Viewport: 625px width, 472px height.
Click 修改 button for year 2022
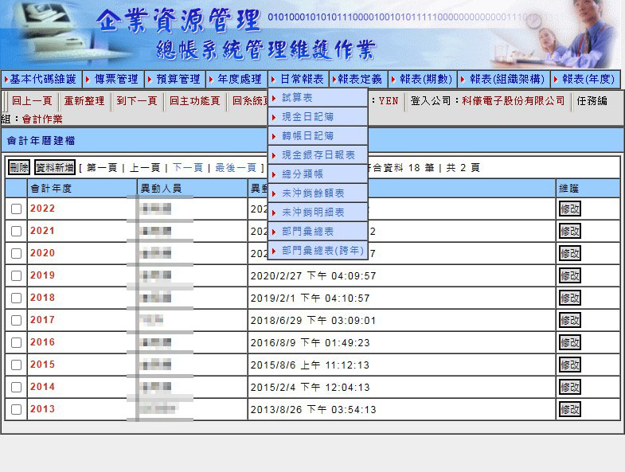click(x=569, y=209)
